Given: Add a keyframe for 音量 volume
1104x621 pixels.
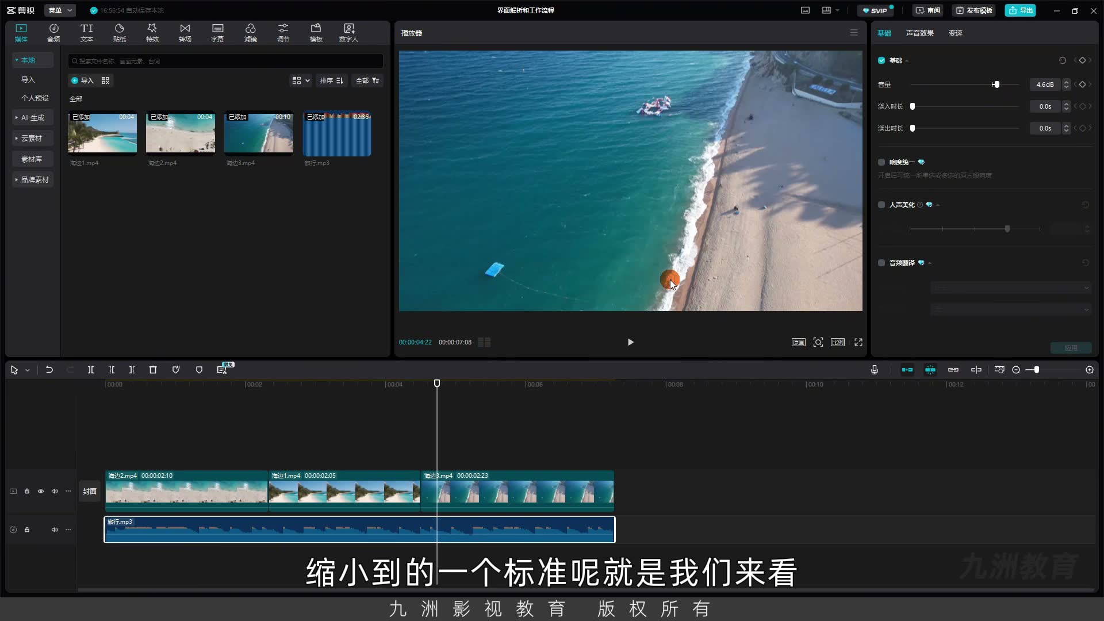Looking at the screenshot, I should pyautogui.click(x=1082, y=85).
